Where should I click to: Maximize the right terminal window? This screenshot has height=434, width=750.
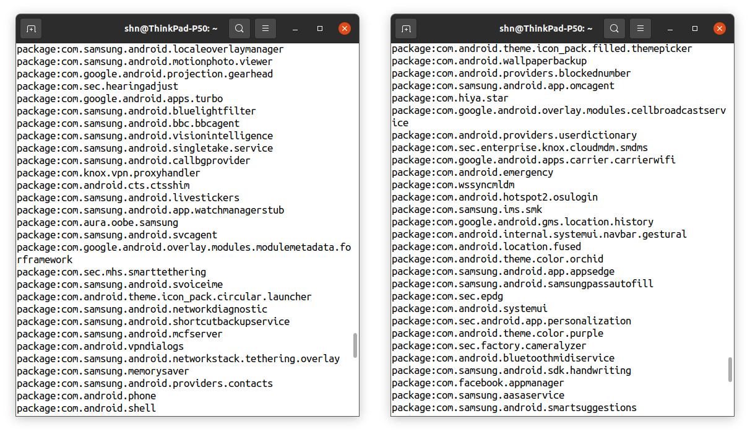click(x=695, y=28)
